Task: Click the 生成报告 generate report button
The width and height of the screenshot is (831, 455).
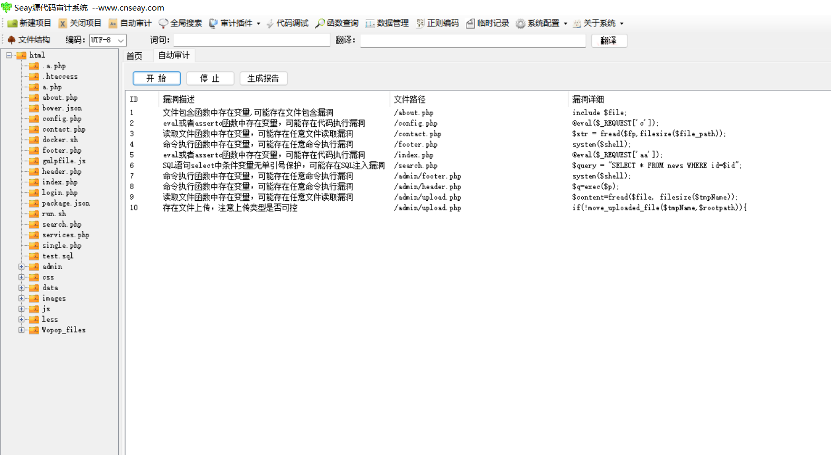Action: pos(263,78)
